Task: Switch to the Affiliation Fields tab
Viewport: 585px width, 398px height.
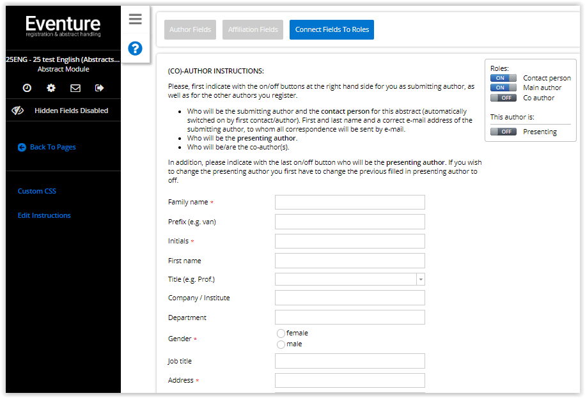Action: [253, 29]
